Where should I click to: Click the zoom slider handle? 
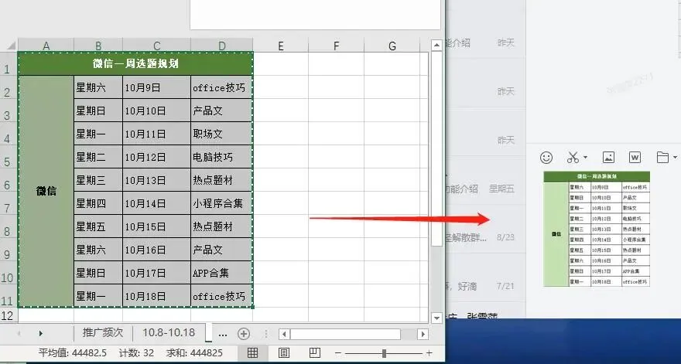(x=384, y=353)
